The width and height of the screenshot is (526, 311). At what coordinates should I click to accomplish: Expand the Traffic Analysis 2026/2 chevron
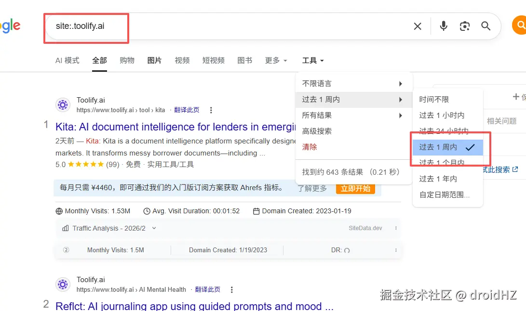(154, 228)
